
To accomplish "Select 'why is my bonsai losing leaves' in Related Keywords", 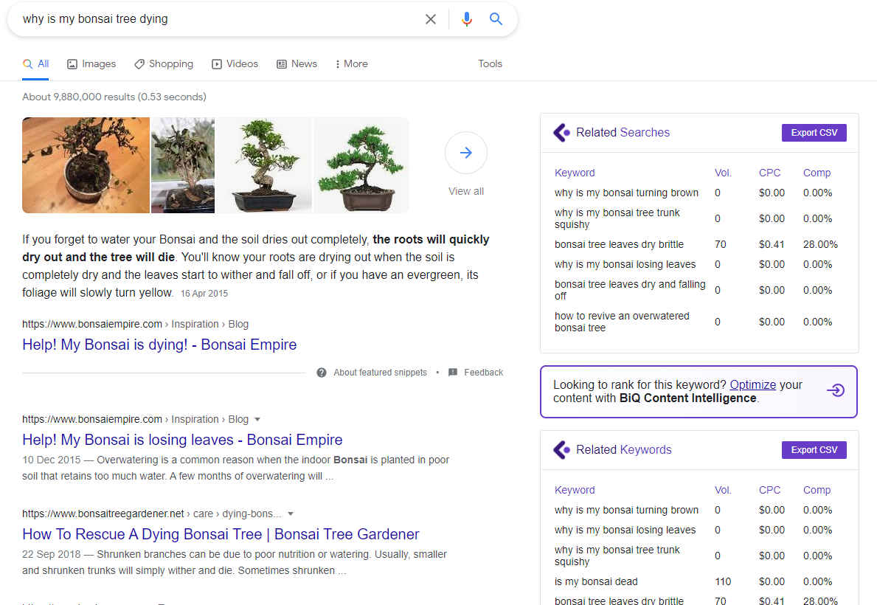I will point(625,530).
